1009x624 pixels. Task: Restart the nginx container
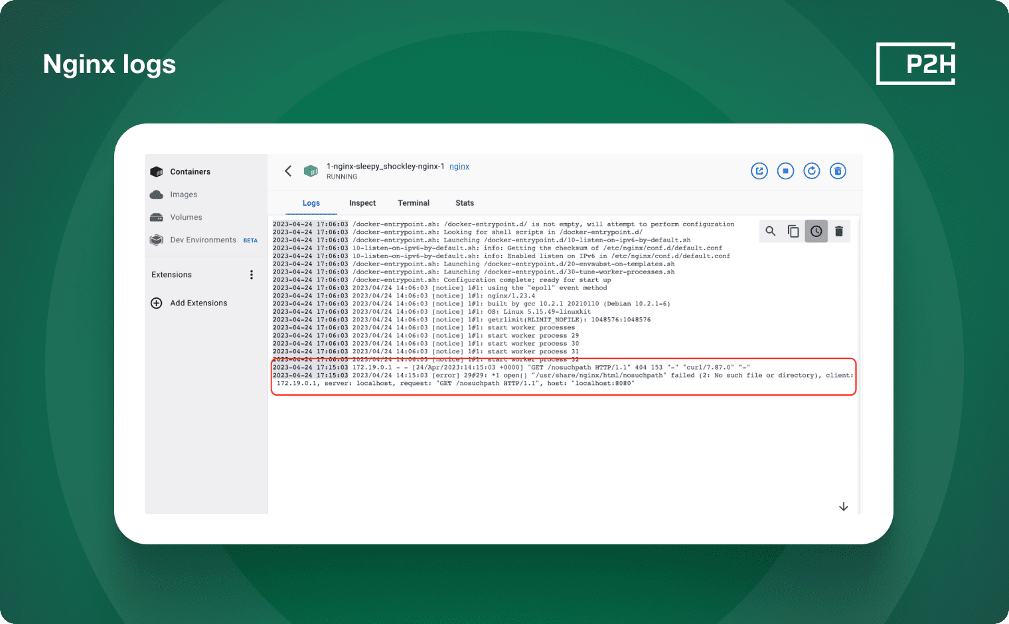pos(811,171)
